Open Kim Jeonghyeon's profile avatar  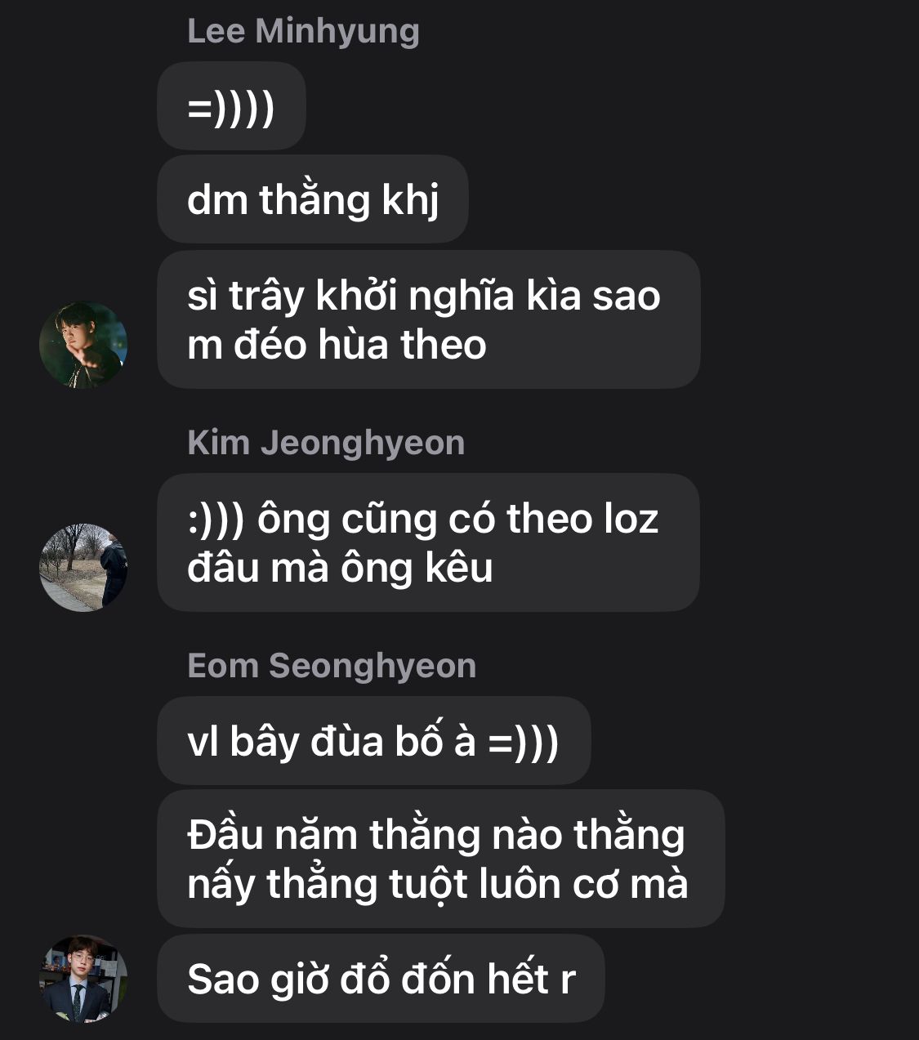(x=83, y=568)
